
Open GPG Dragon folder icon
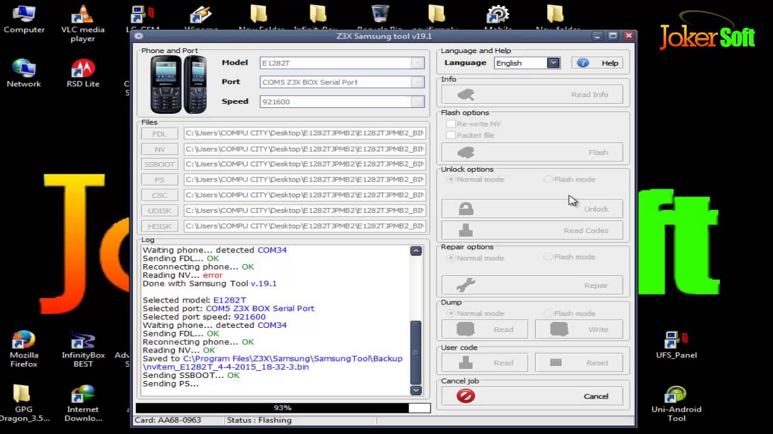[24, 403]
